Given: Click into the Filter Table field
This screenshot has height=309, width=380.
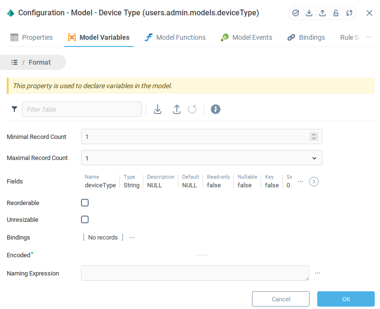Looking at the screenshot, I should (x=82, y=109).
